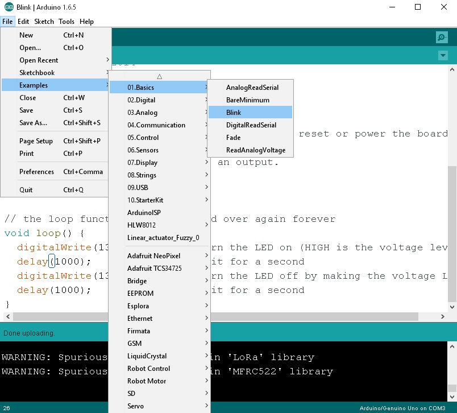This screenshot has width=457, height=413.
Task: Choose Close from the File menu
Action: pos(55,98)
